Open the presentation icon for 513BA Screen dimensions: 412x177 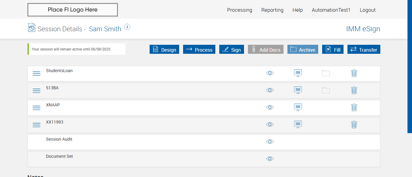coord(298,90)
